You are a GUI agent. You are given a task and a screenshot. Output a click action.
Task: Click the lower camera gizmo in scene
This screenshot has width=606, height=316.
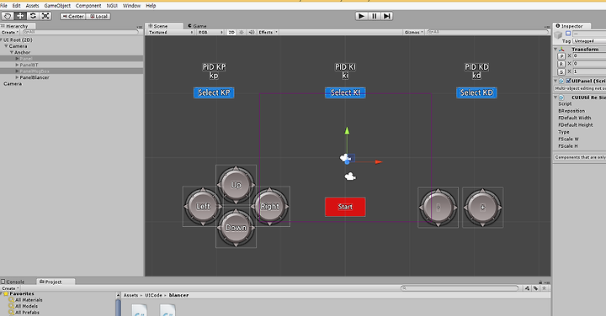350,176
